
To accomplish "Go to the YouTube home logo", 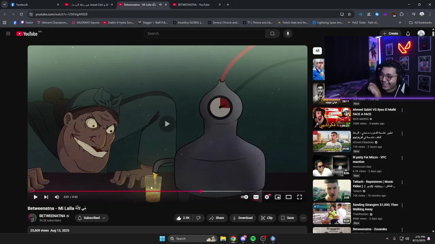I will [x=27, y=34].
